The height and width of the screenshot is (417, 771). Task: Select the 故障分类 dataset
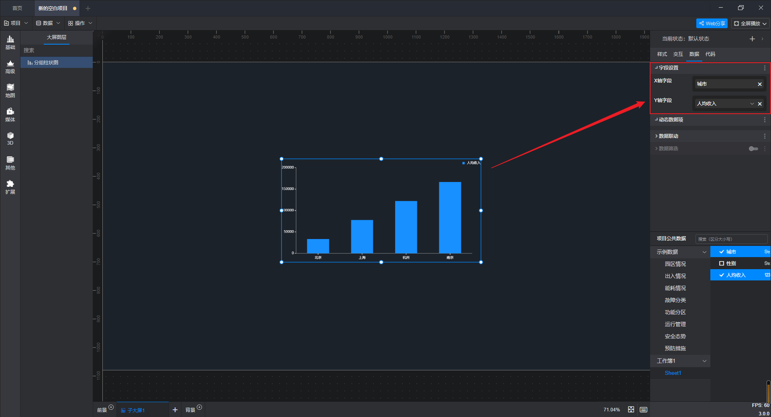[x=675, y=300]
